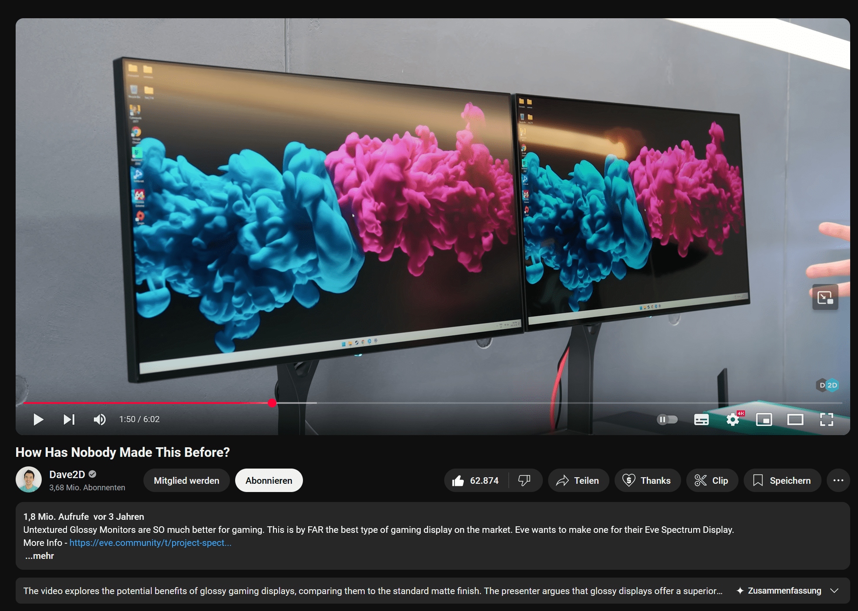858x611 pixels.
Task: Open the video settings gear
Action: click(733, 419)
